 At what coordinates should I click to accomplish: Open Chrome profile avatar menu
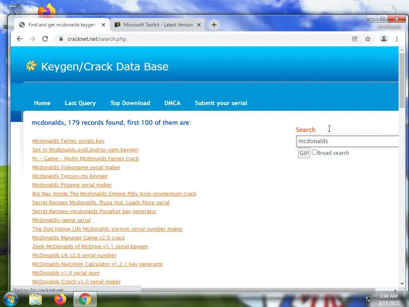(x=384, y=39)
